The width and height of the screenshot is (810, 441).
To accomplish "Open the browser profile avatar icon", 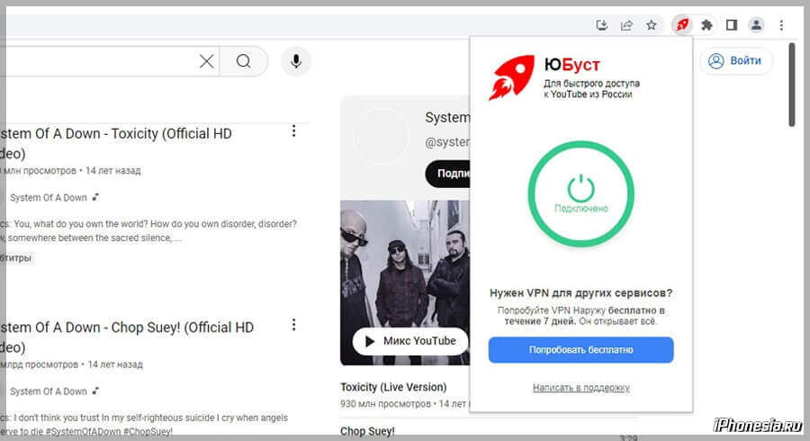I will click(x=756, y=25).
